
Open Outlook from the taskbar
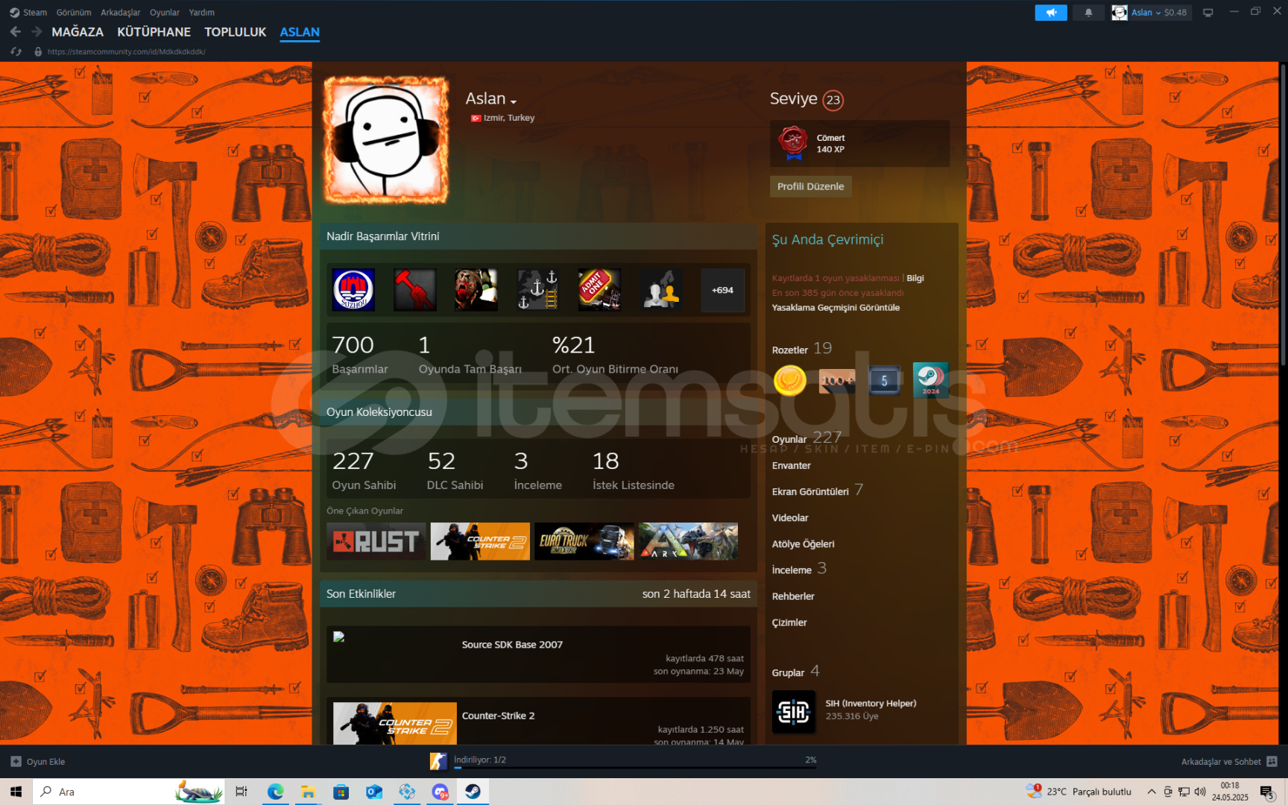coord(373,792)
